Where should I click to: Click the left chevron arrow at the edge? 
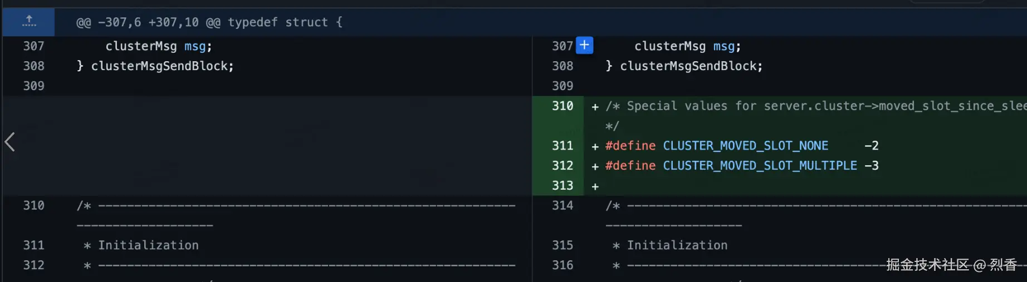[9, 142]
